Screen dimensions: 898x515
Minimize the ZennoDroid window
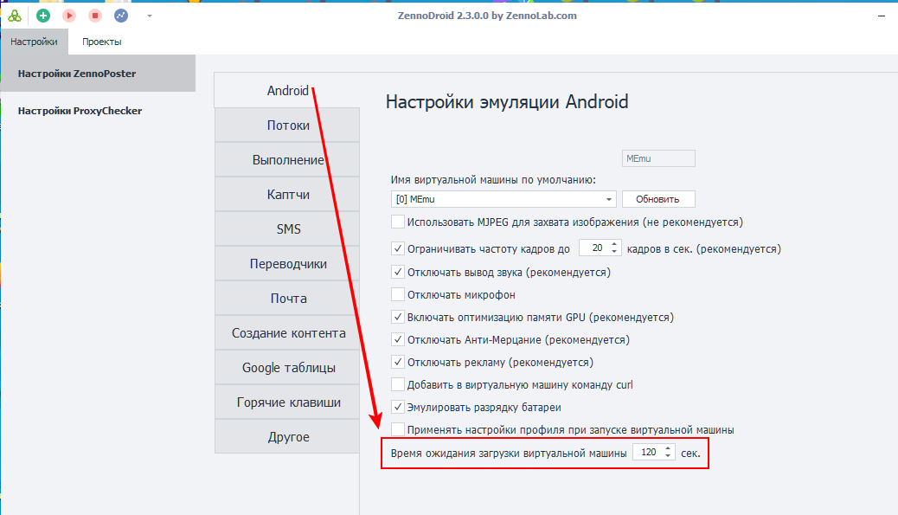coord(882,16)
